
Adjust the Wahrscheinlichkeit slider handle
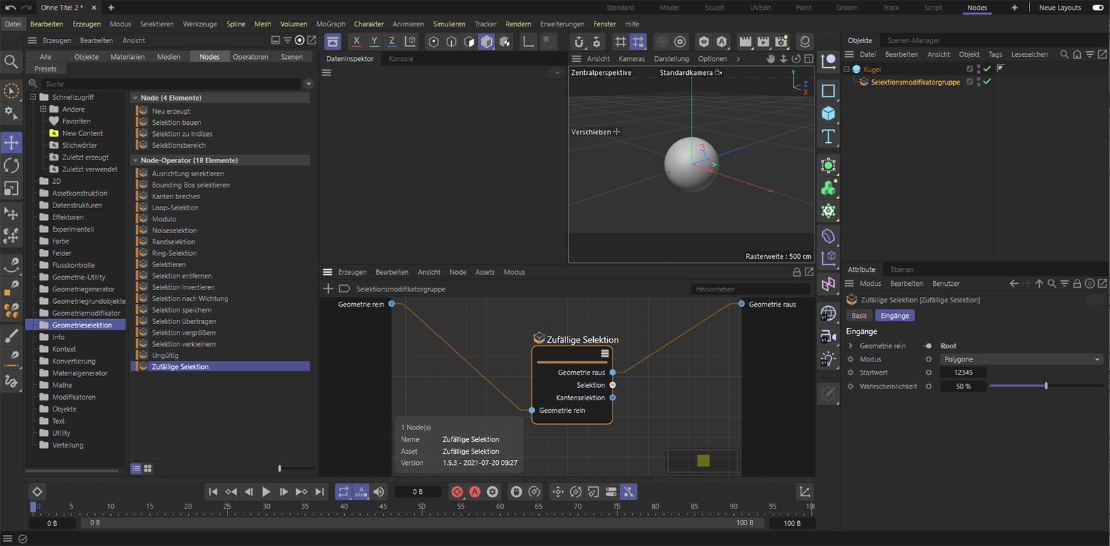pyautogui.click(x=1045, y=386)
